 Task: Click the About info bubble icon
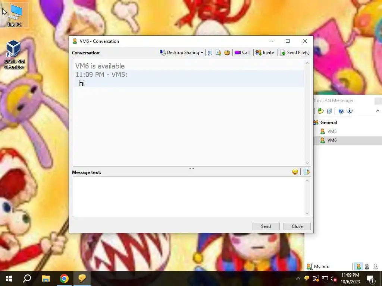(350, 111)
